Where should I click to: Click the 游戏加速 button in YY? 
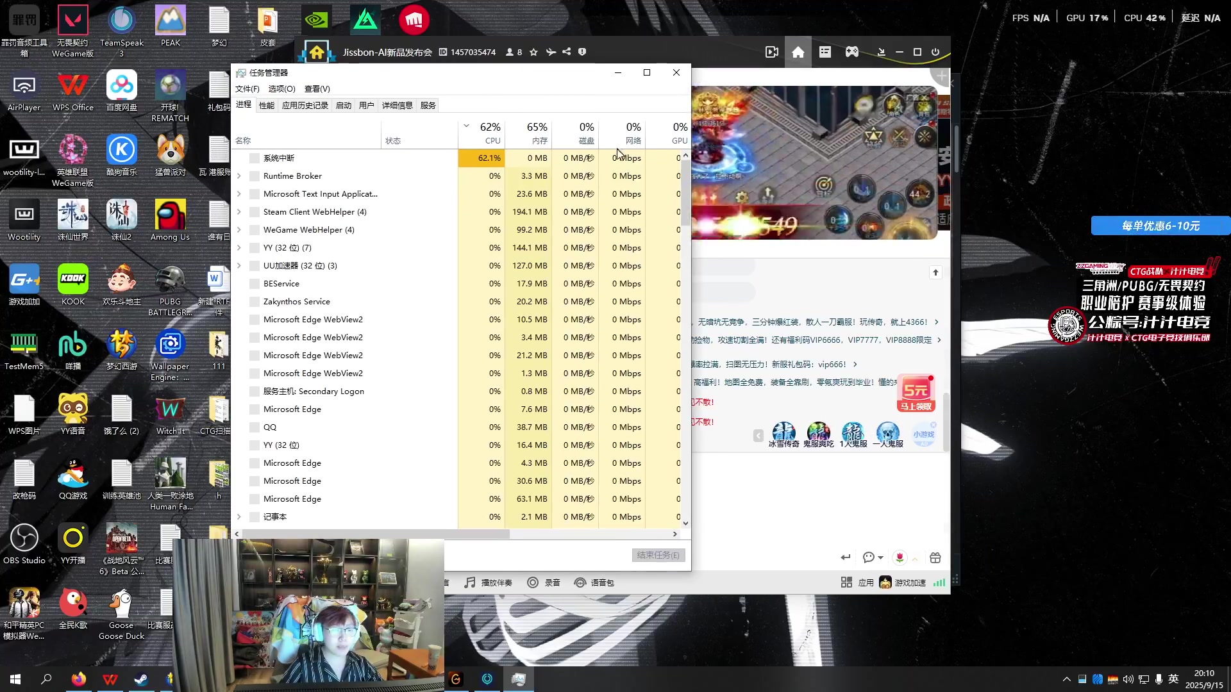[903, 582]
